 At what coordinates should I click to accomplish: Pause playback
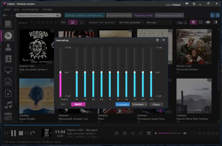coord(13,133)
